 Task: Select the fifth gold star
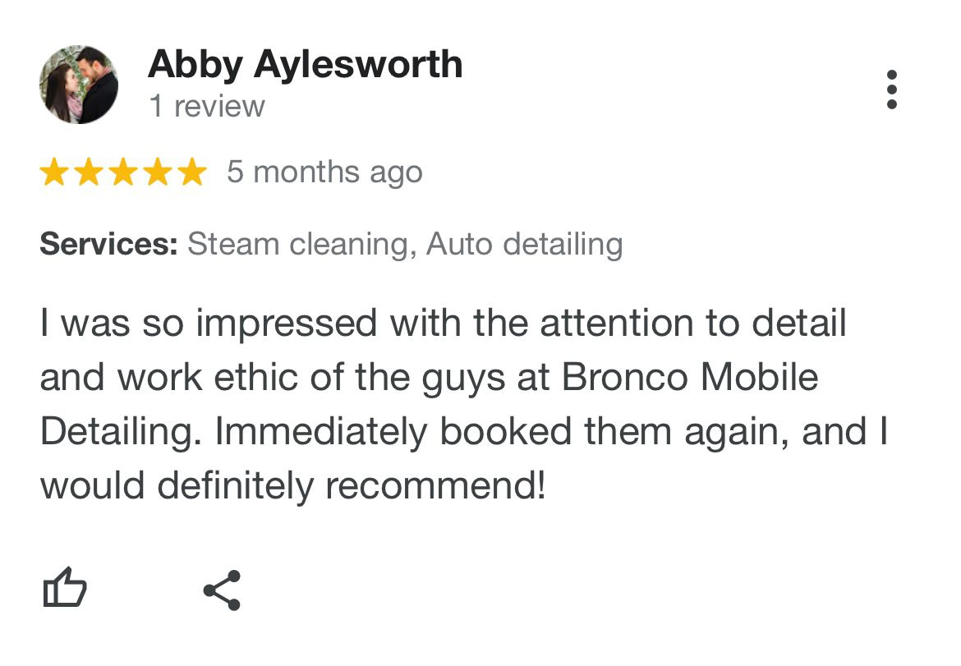pyautogui.click(x=192, y=172)
